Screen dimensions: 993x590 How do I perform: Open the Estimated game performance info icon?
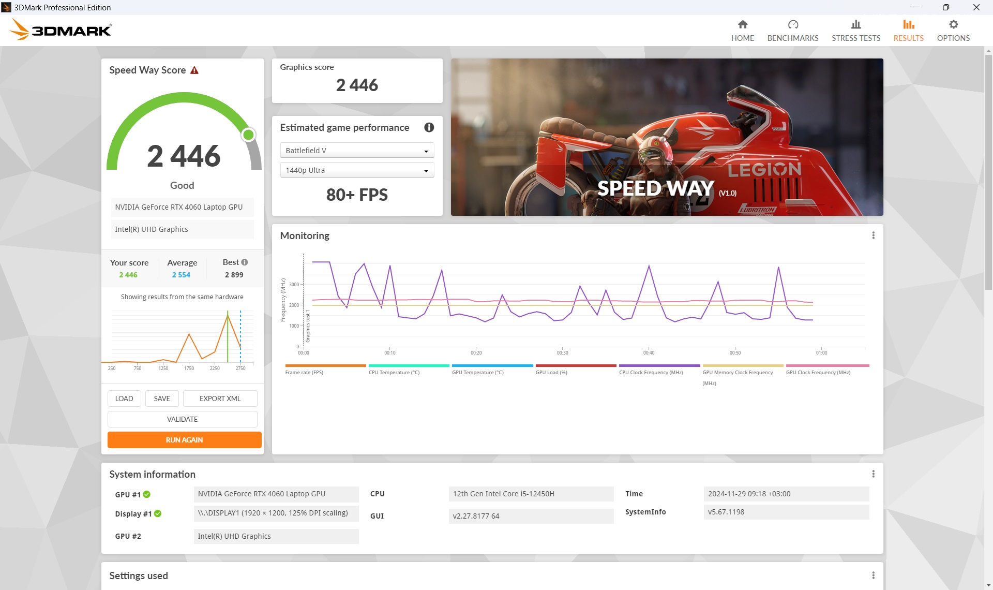point(429,127)
